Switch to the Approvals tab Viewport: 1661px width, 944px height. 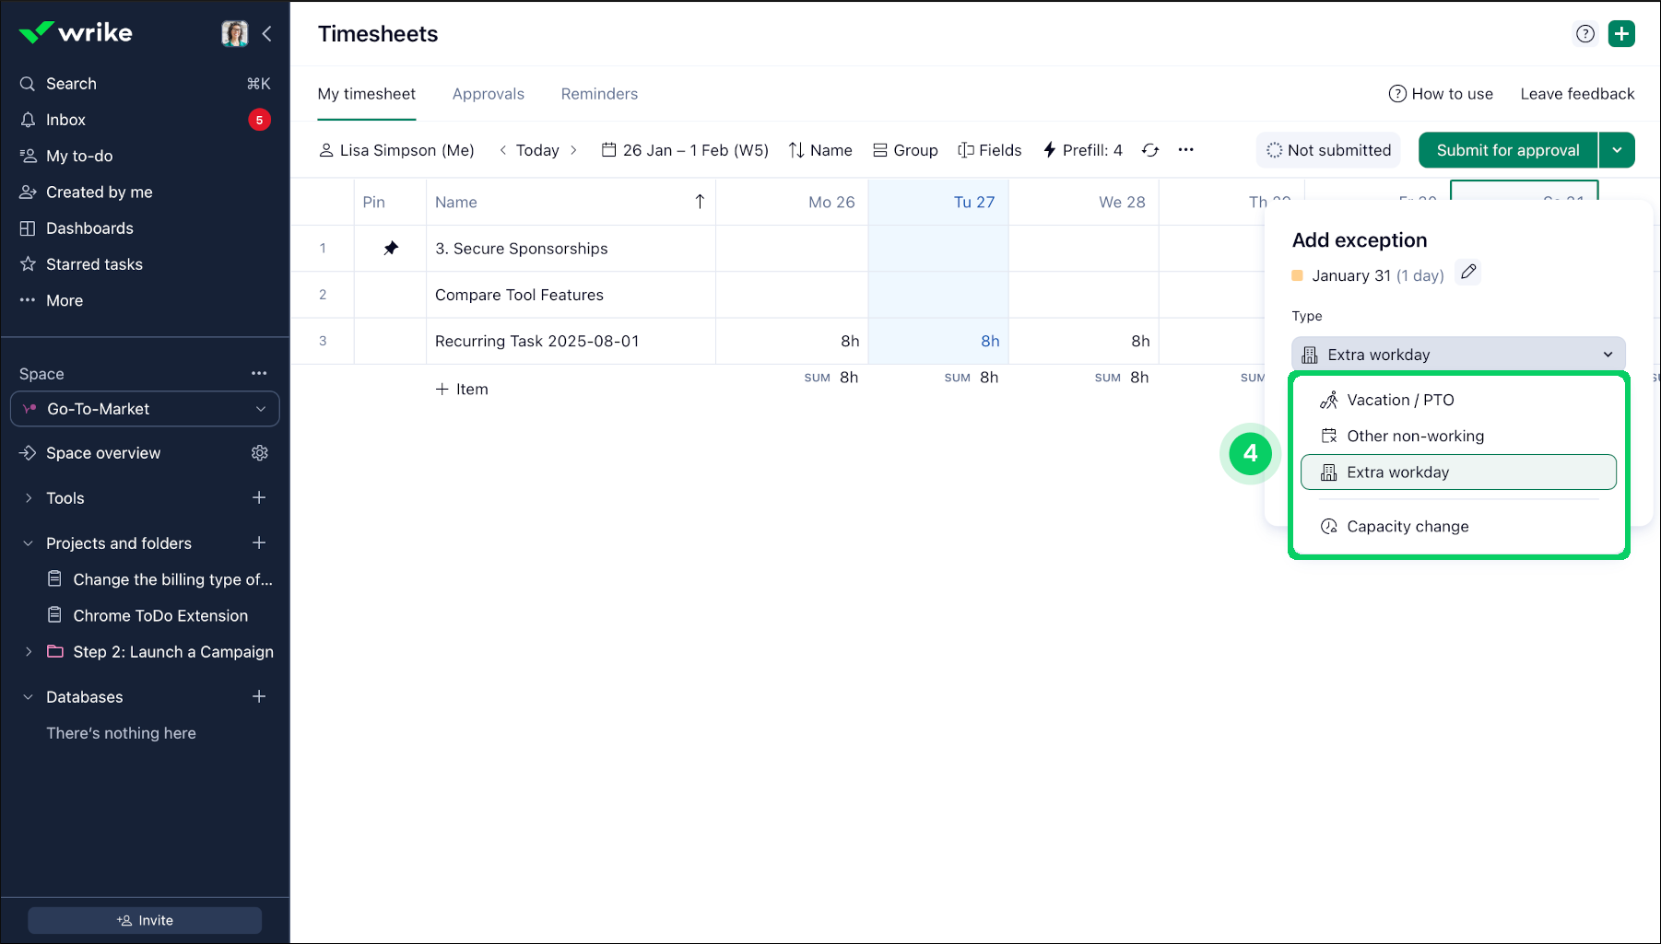pos(488,94)
